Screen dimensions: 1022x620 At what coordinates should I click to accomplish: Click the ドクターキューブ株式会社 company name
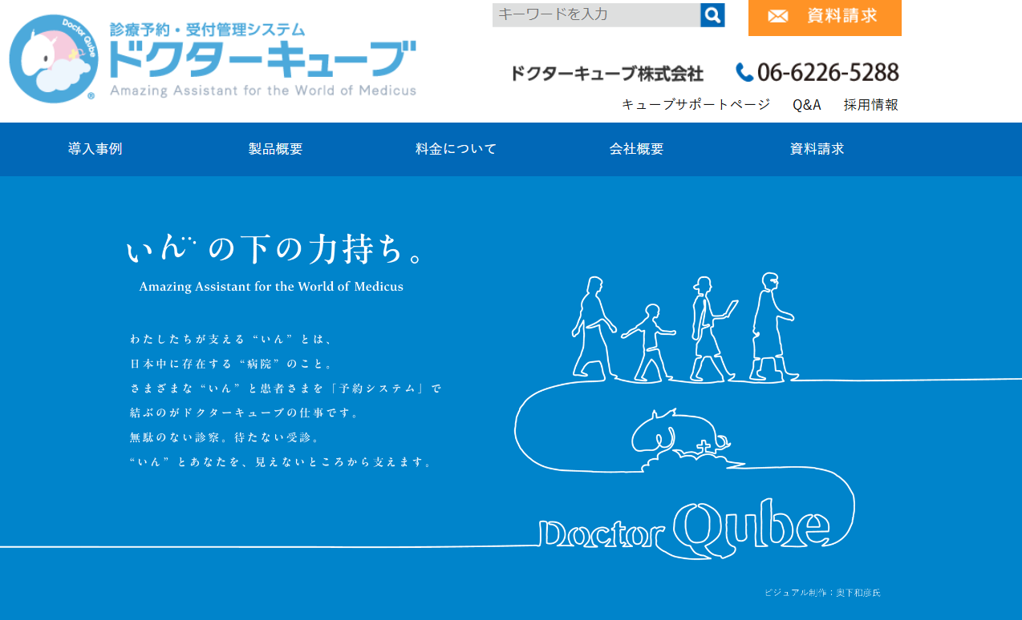tap(607, 74)
